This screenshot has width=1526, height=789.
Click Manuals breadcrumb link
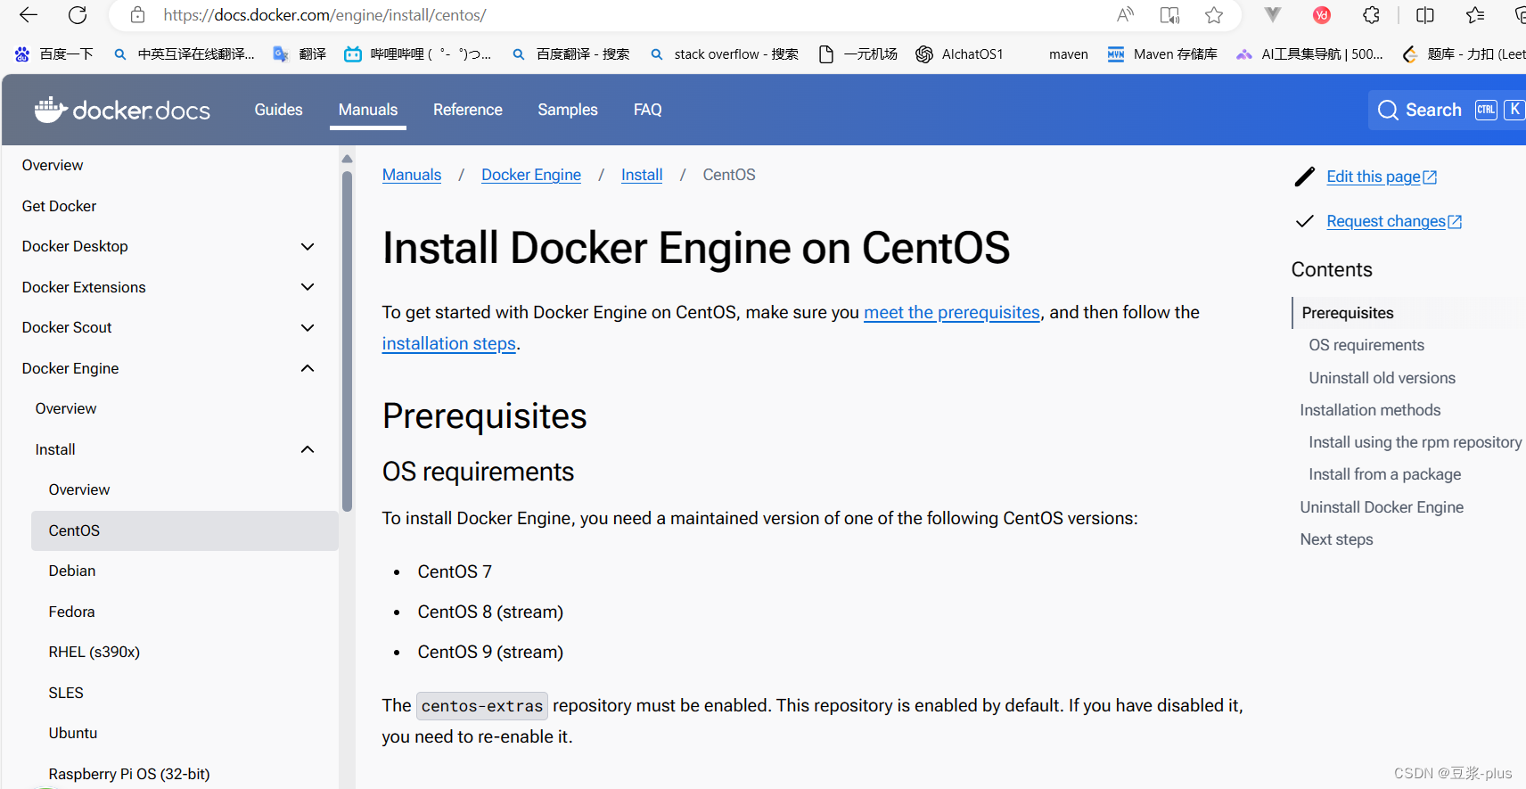click(x=412, y=175)
